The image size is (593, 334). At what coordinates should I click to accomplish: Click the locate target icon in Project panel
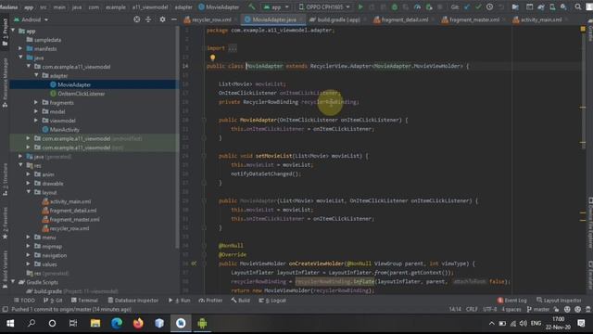click(x=136, y=19)
